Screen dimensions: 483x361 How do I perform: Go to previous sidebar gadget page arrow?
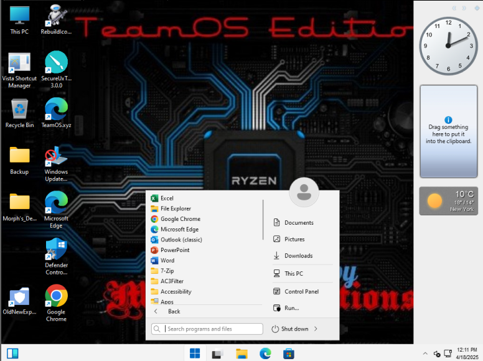click(454, 8)
